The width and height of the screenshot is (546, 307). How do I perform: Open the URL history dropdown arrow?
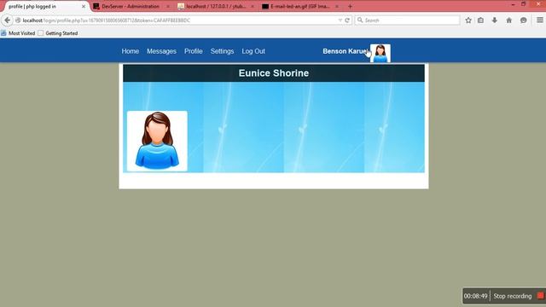(x=340, y=20)
